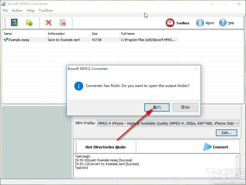Confirm by clicking the 是(Y) button

[157, 107]
